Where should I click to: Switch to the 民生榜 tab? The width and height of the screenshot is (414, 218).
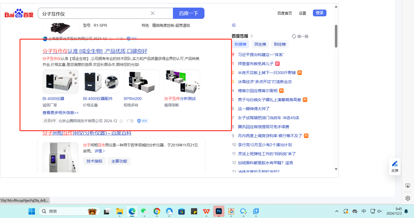pyautogui.click(x=260, y=44)
